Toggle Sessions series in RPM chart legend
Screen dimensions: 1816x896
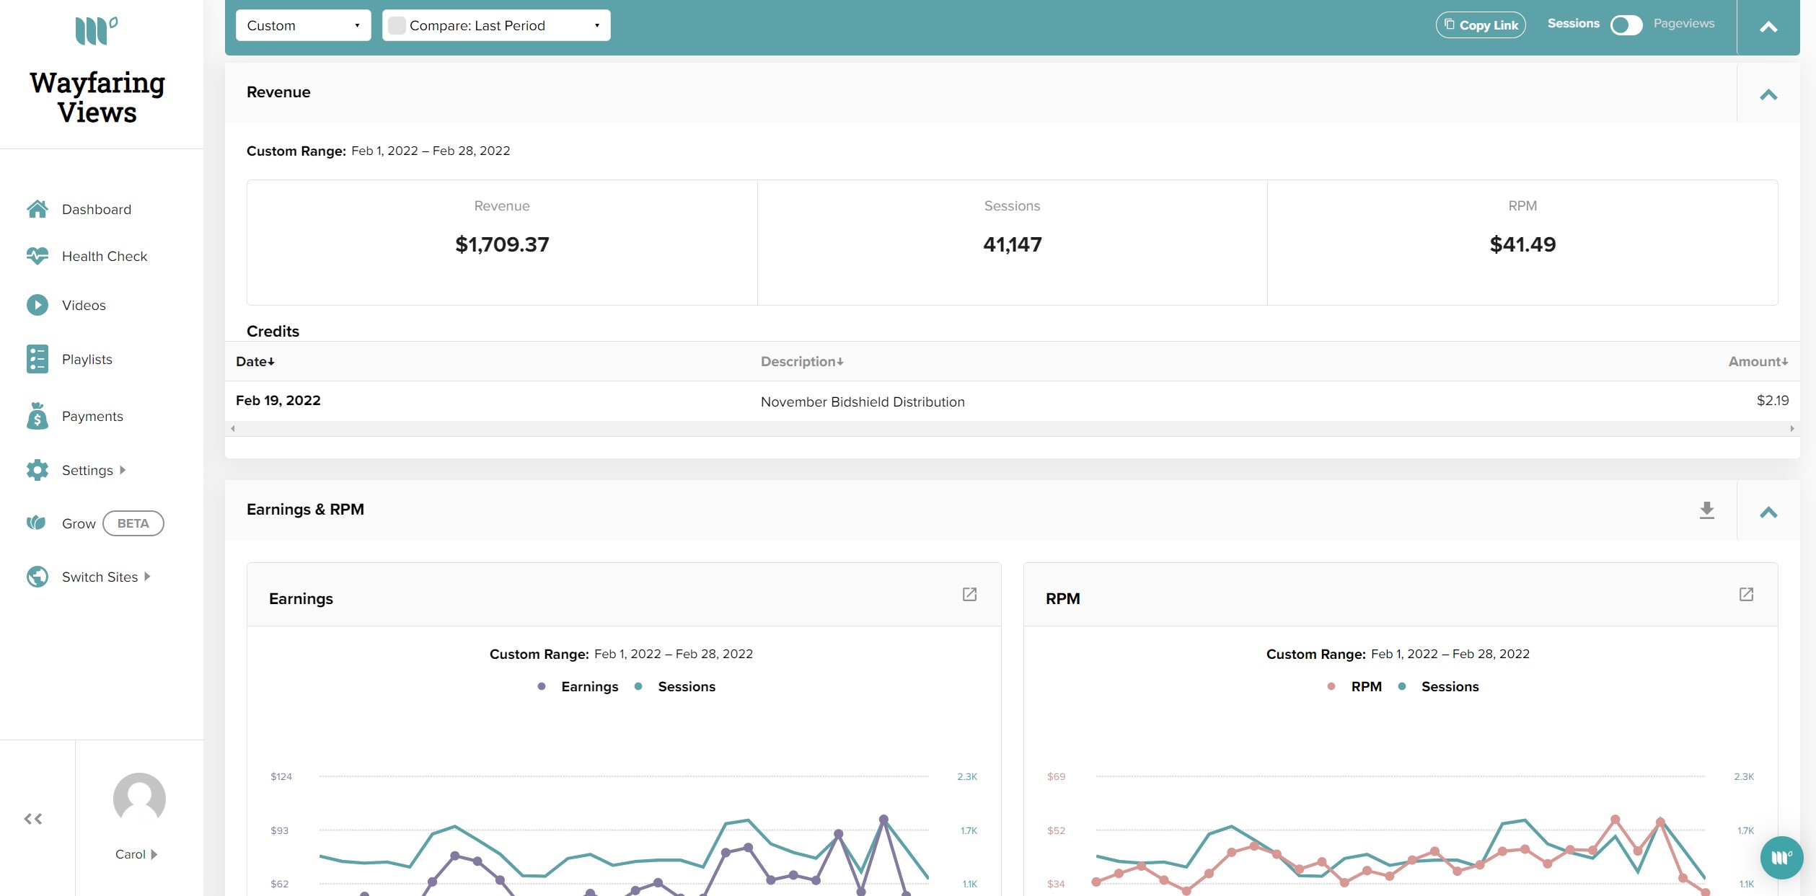click(1438, 687)
